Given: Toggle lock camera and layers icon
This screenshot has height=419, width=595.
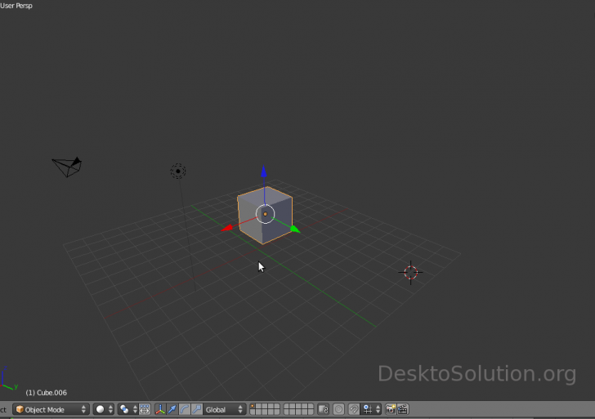Looking at the screenshot, I should pyautogui.click(x=324, y=409).
